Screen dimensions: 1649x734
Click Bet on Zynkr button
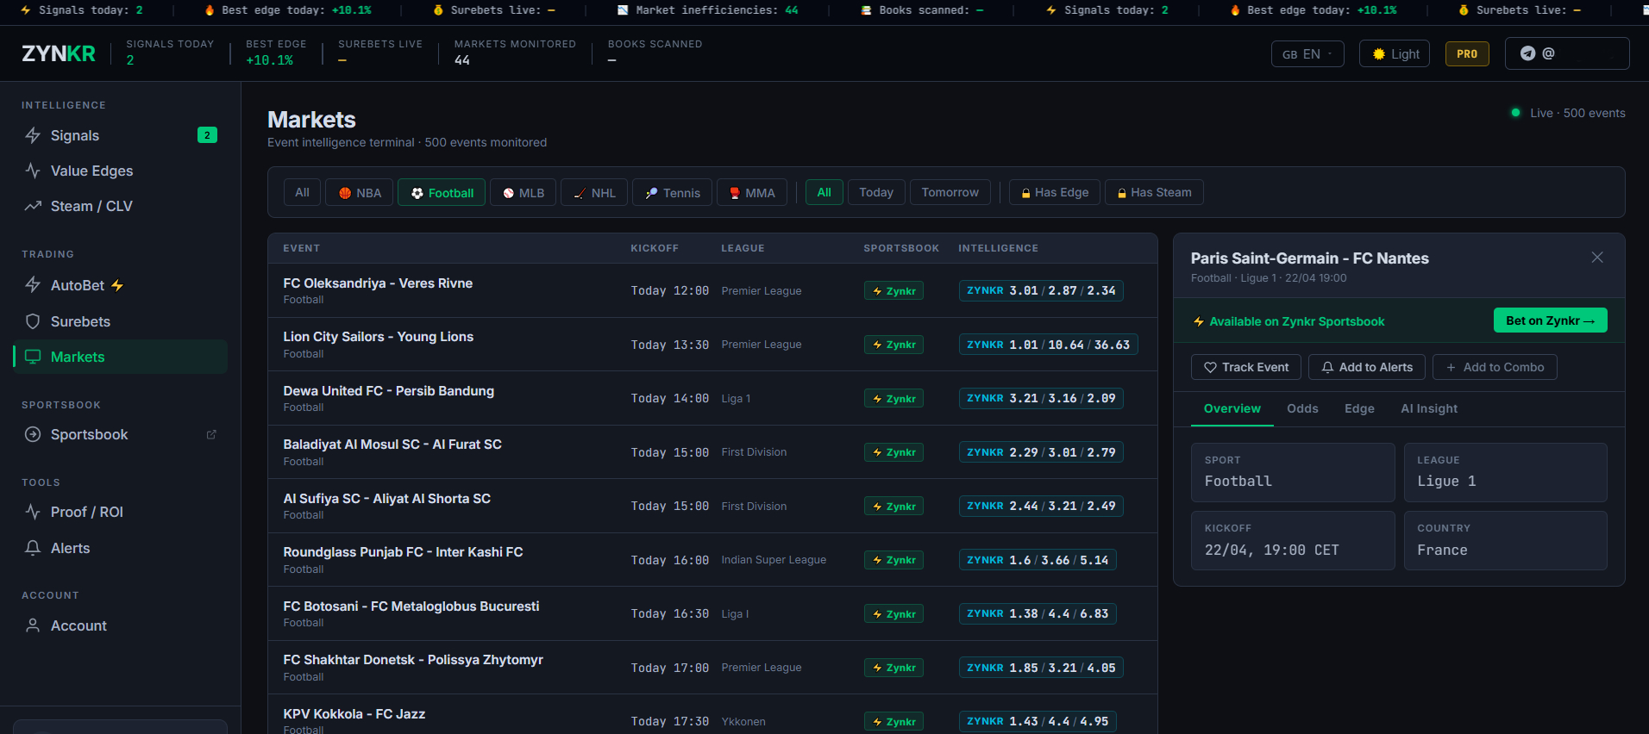1550,320
